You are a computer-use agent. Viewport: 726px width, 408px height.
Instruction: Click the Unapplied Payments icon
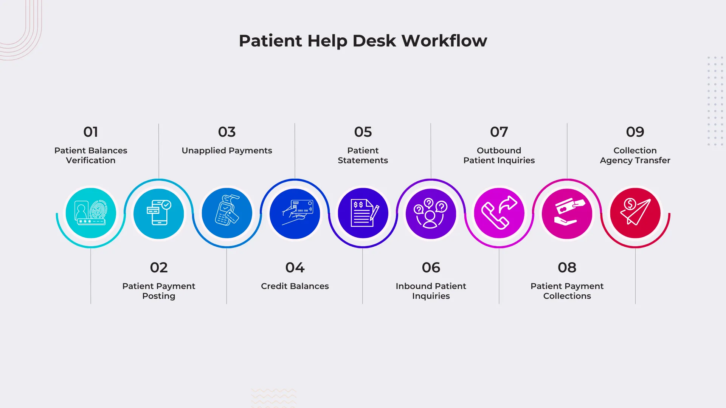(227, 213)
